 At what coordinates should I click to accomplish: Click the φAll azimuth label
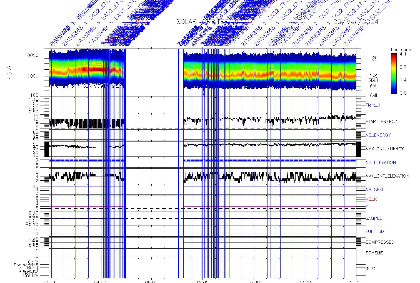pos(374,86)
